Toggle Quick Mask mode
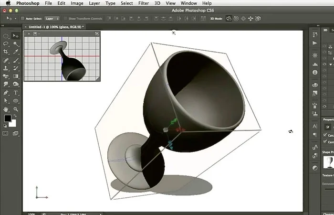Viewport: 334px width, 215px height. (5, 133)
